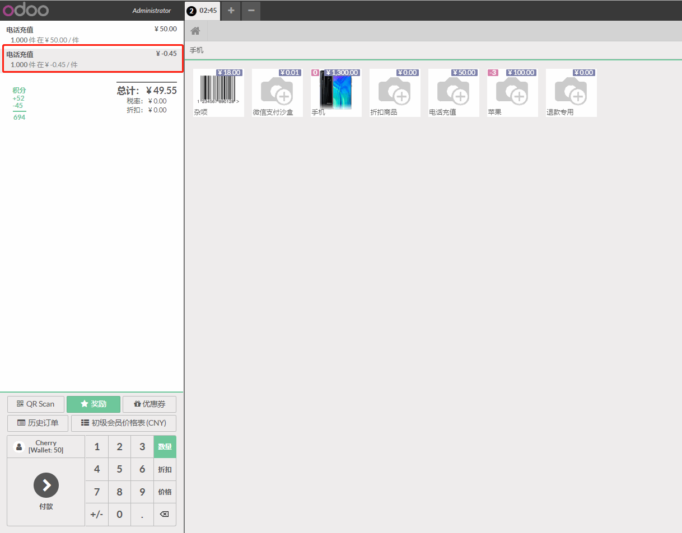
Task: Select first 电话充值 order line ¥50.00
Action: [x=92, y=34]
